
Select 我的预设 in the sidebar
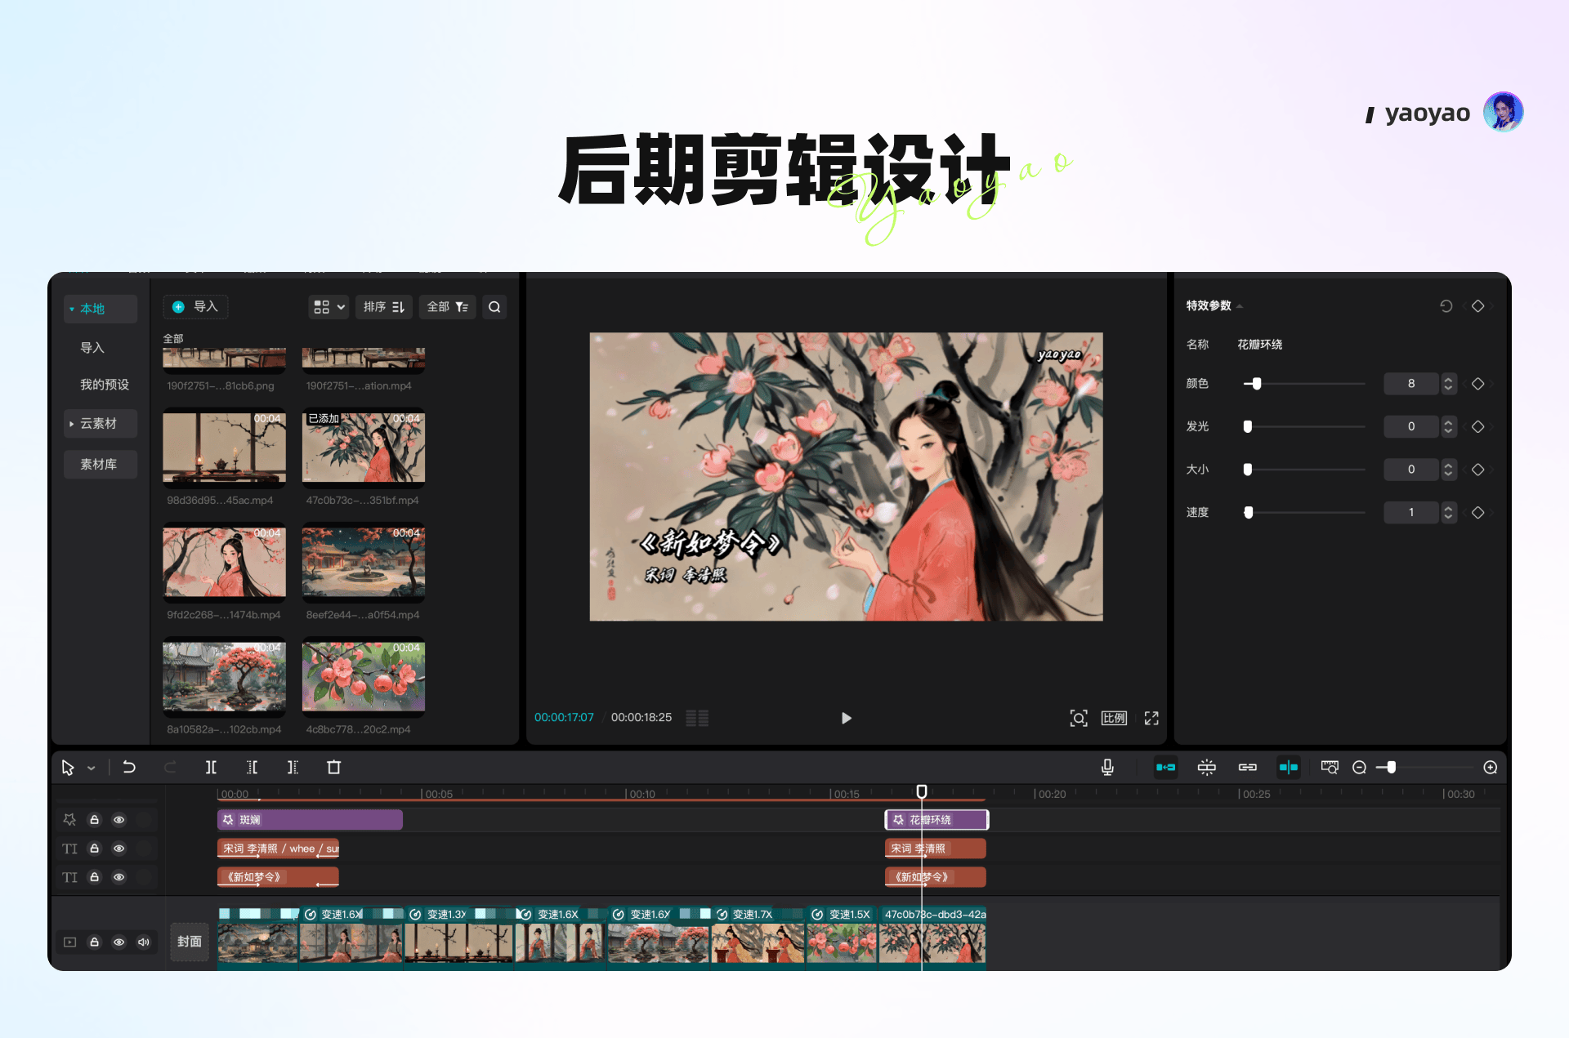coord(104,385)
